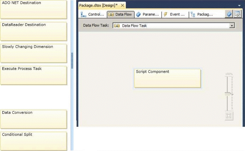Open the Parameters tab
The width and height of the screenshot is (245, 151).
coord(147,14)
